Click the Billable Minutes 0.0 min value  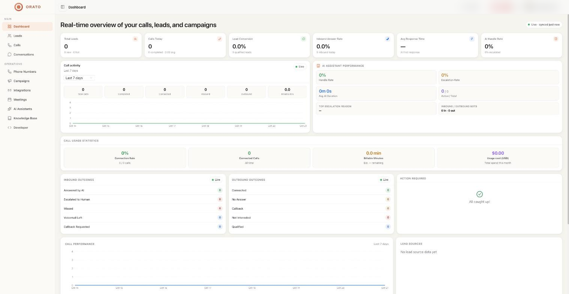[x=373, y=153]
